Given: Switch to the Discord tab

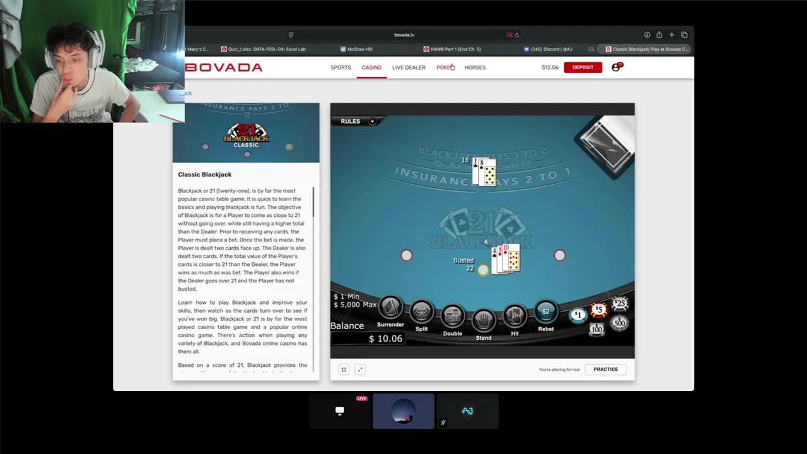Looking at the screenshot, I should [549, 49].
